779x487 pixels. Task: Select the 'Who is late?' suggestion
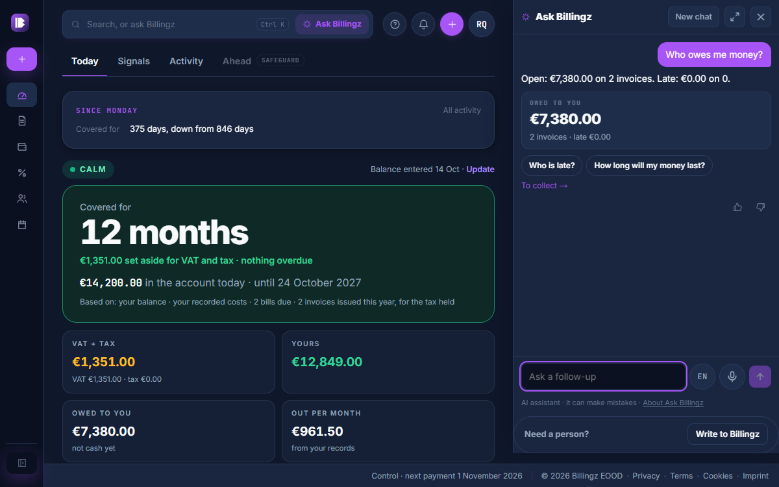(552, 166)
